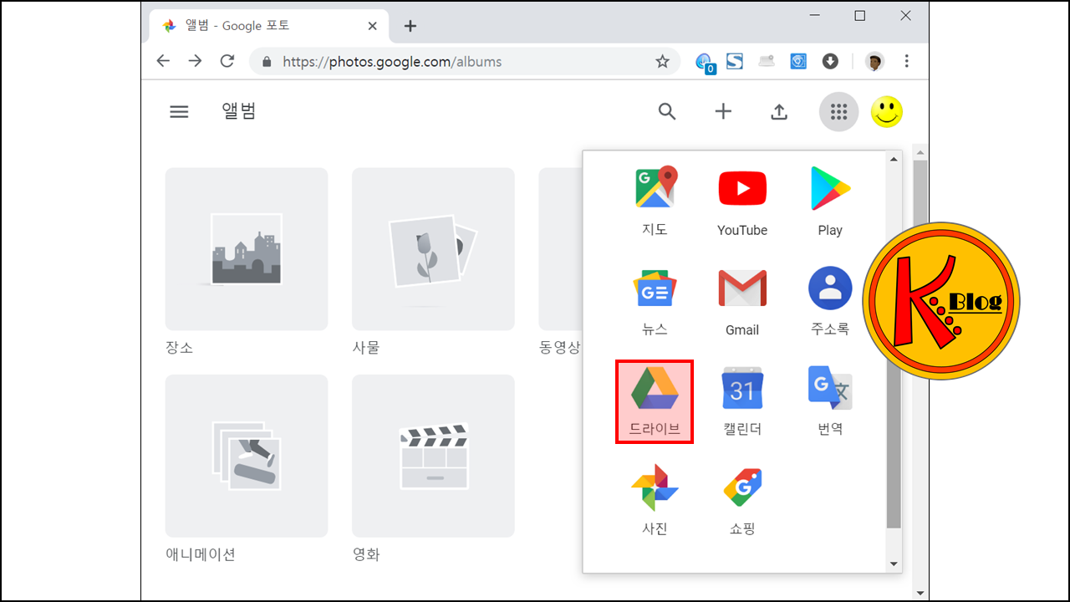This screenshot has height=602, width=1070.
Task: Open YouTube from the apps panel
Action: 742,201
